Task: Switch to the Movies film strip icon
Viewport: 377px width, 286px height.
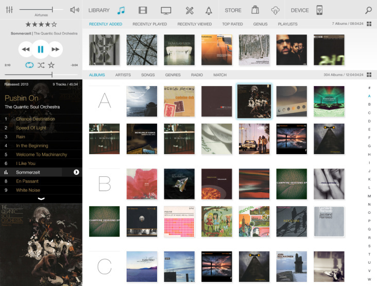Action: tap(143, 10)
